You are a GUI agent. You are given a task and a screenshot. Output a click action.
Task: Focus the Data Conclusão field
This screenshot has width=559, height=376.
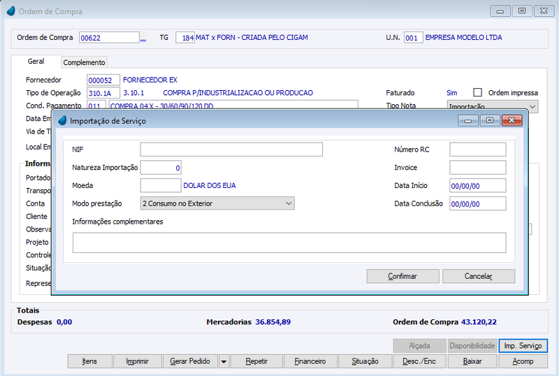(x=478, y=203)
